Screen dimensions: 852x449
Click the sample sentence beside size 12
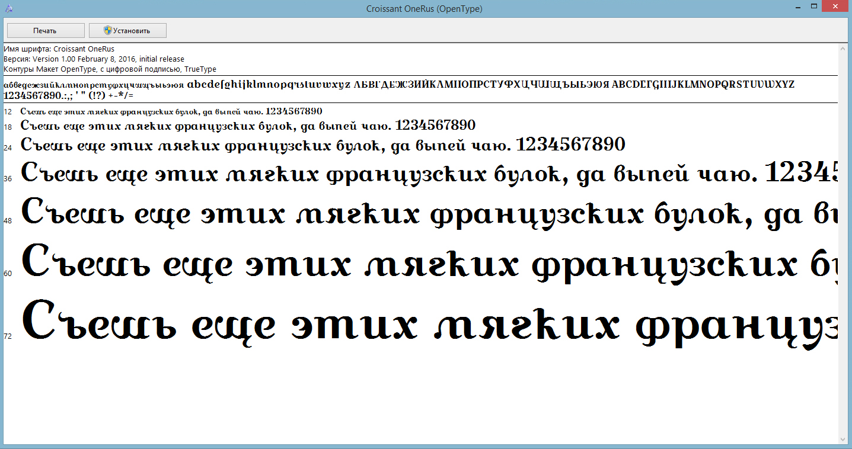point(171,111)
